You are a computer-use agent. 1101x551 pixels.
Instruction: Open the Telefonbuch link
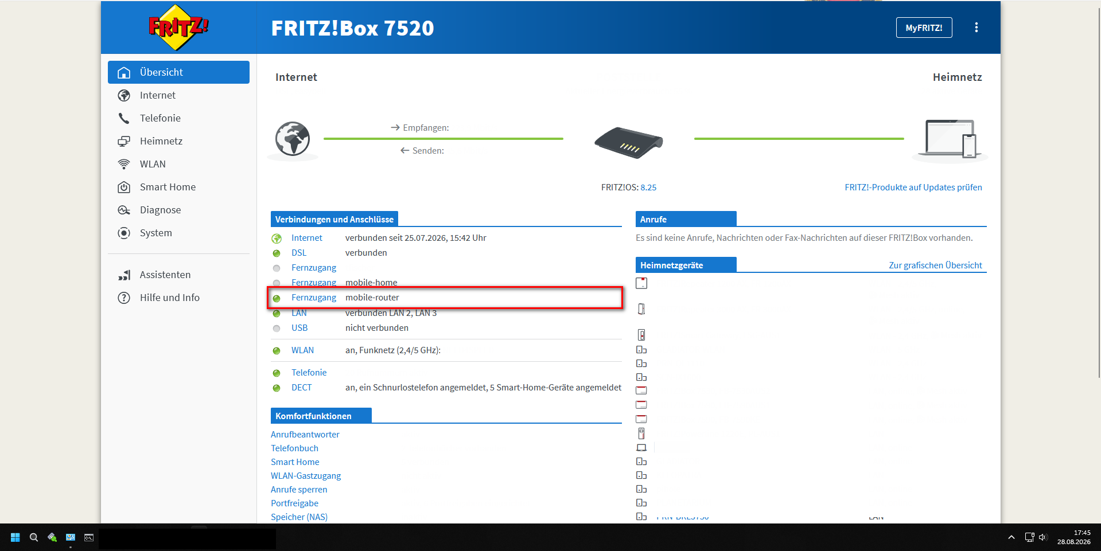(x=294, y=448)
